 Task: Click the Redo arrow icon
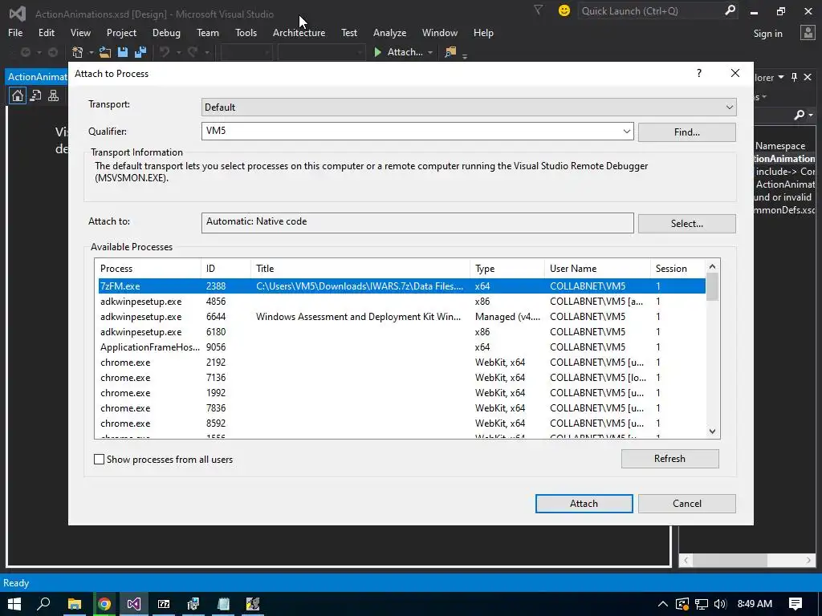[193, 52]
